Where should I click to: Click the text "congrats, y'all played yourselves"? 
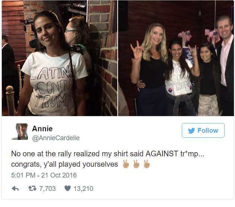click(64, 164)
